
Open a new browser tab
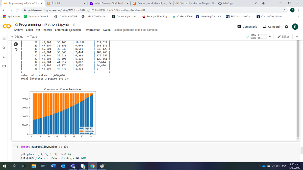263,4
